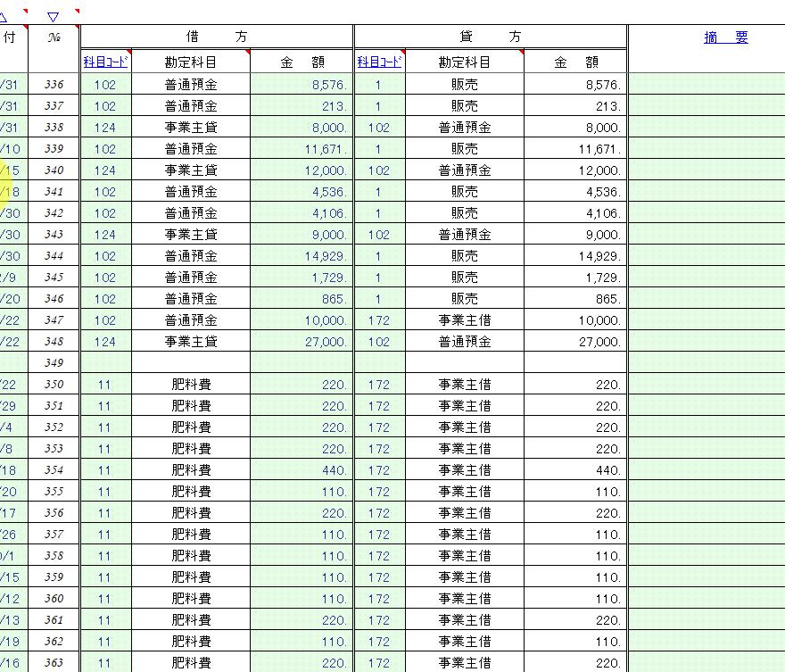Select credit code 172 in row 362
This screenshot has height=672, width=785.
pyautogui.click(x=379, y=642)
